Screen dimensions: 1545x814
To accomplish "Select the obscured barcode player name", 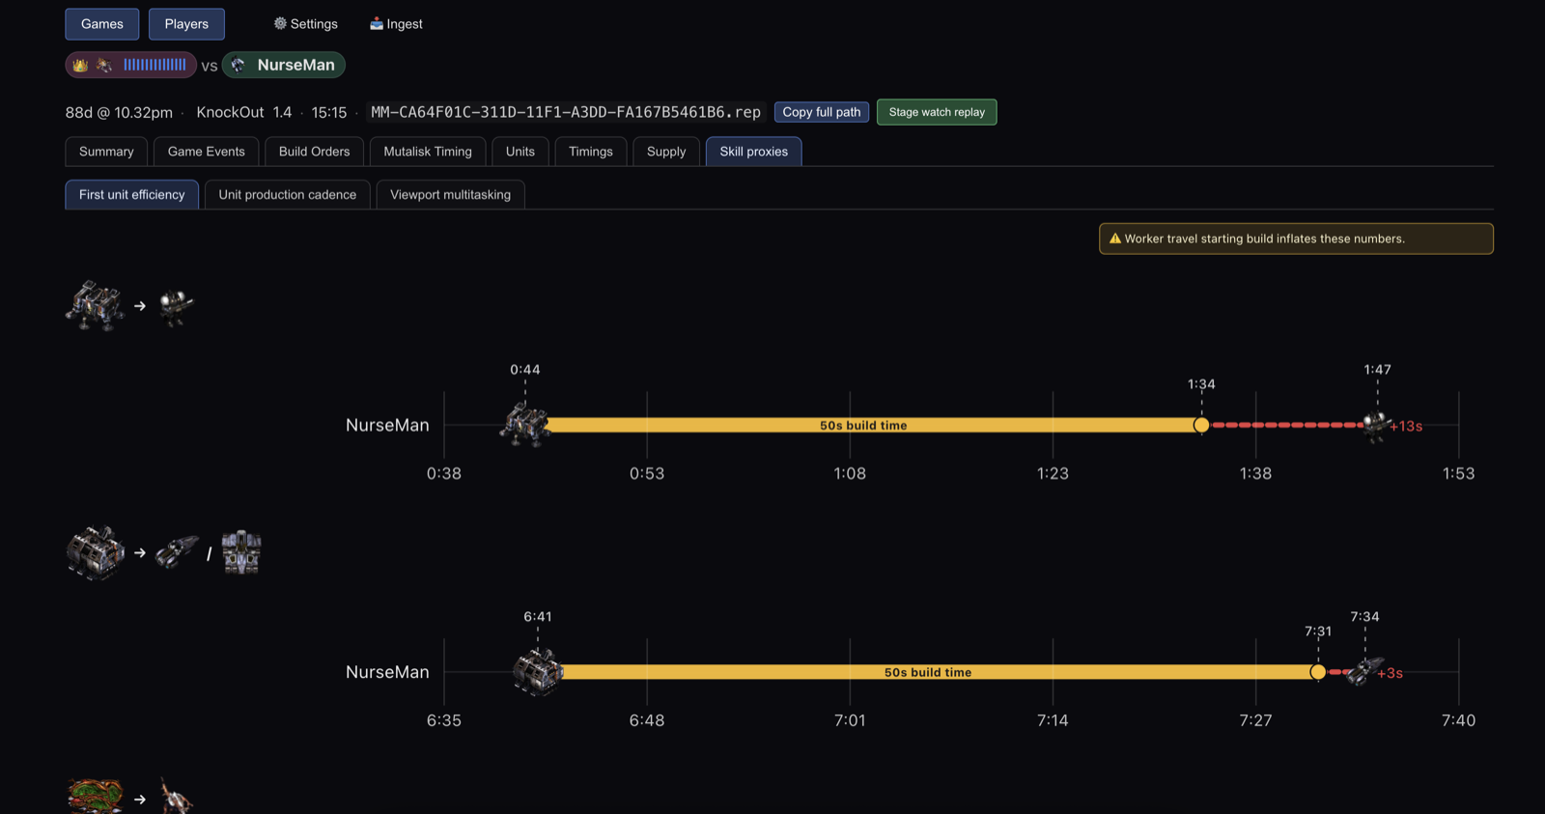I will click(154, 65).
